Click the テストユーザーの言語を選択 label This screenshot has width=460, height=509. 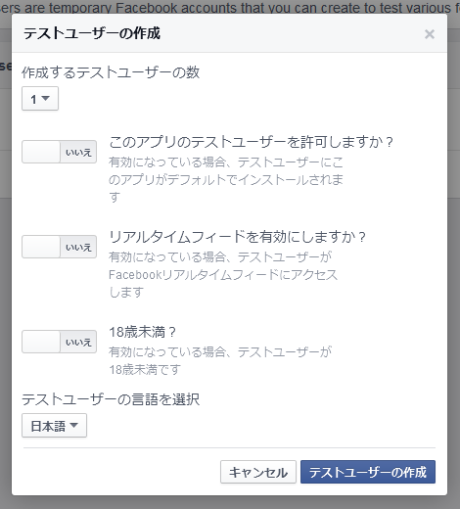coord(111,399)
